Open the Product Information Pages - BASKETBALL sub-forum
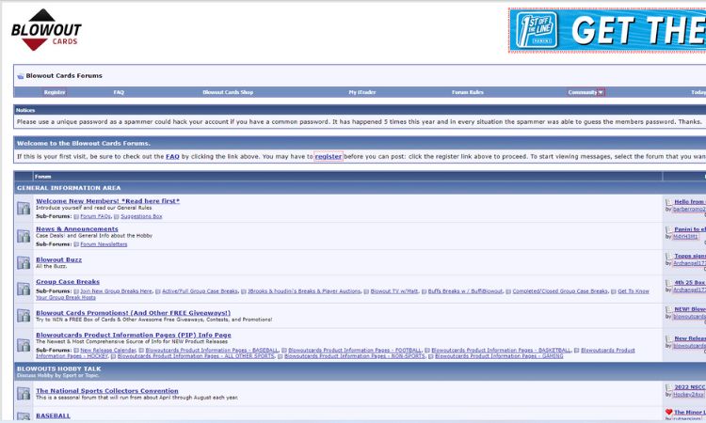 [501, 351]
